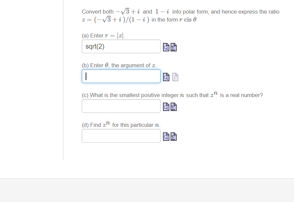The width and height of the screenshot is (294, 202).
Task: Place the cursor in part (b)'s text box
Action: pos(121,76)
